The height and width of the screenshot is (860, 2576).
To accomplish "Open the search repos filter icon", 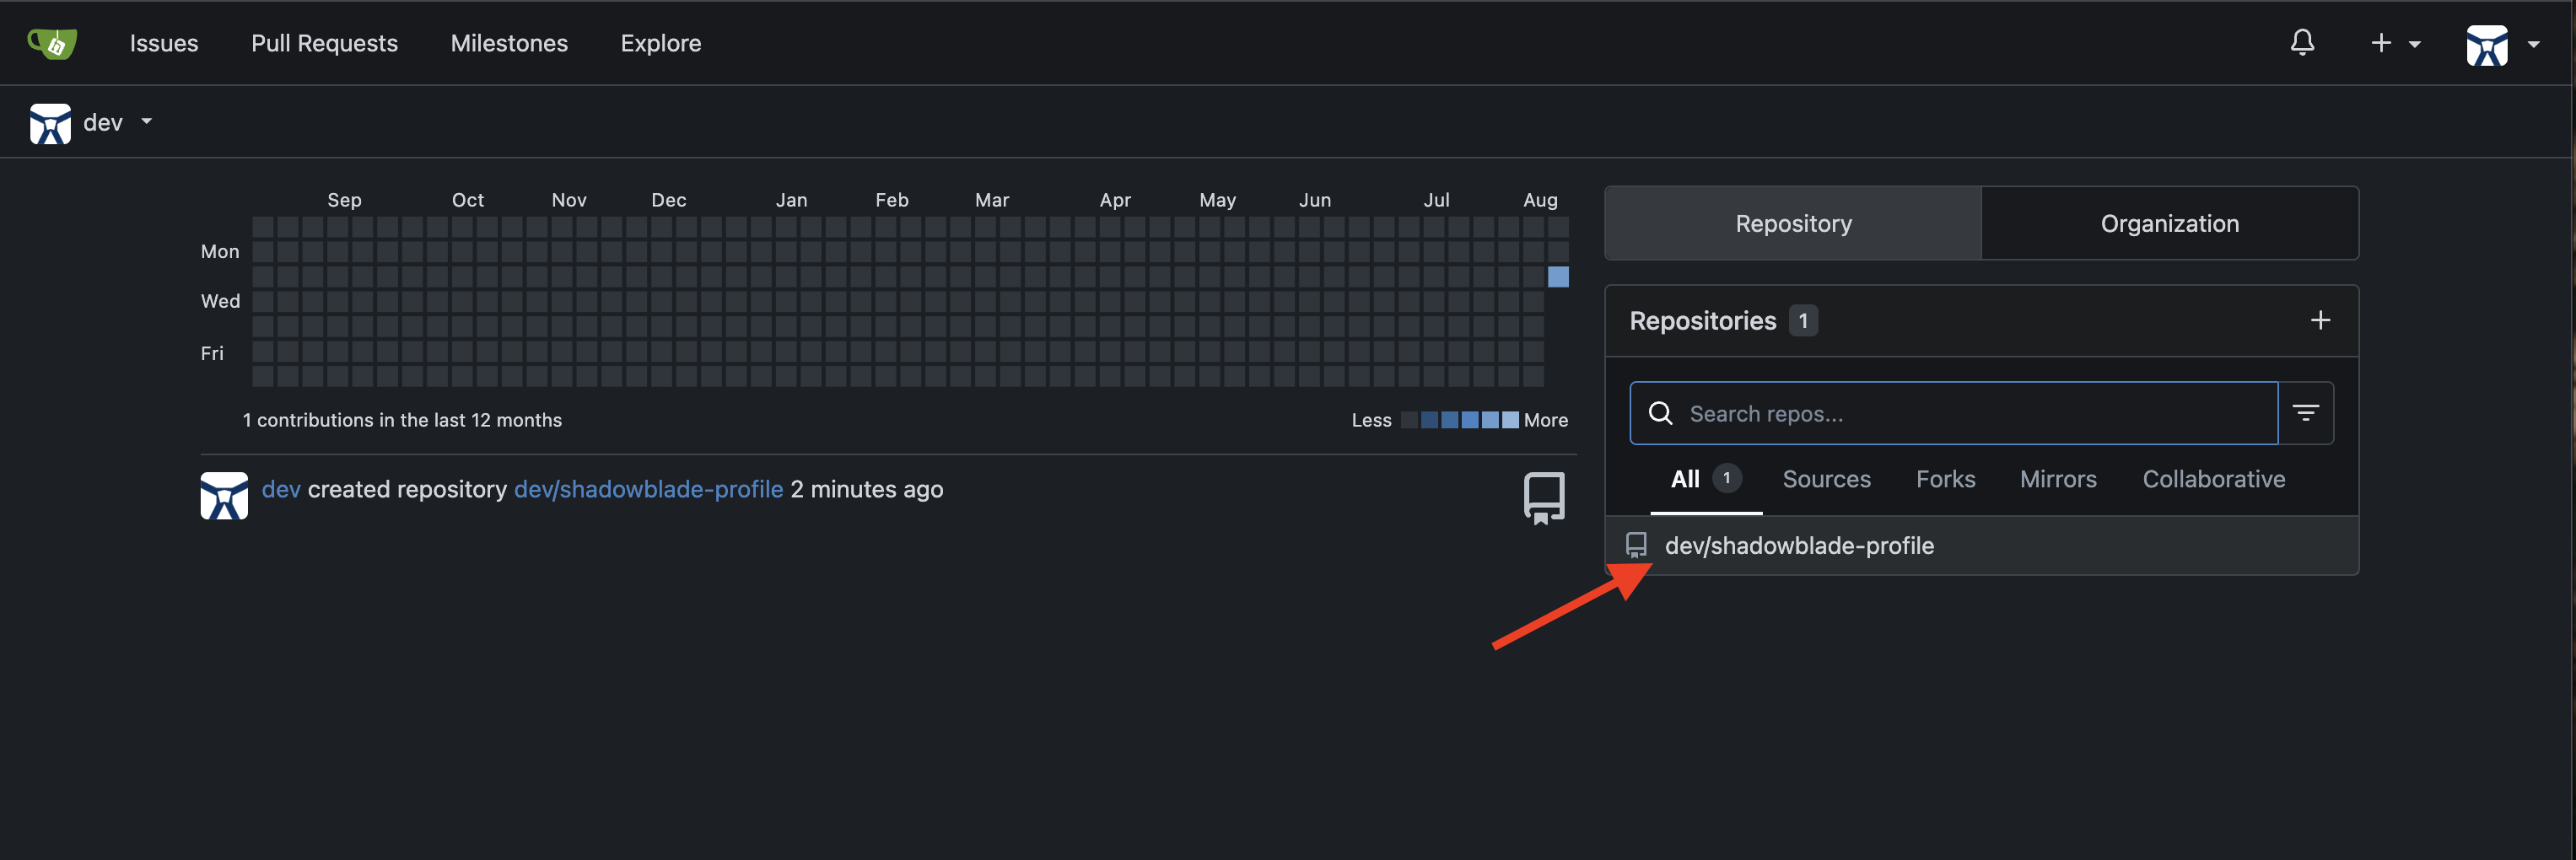I will pos(2306,412).
